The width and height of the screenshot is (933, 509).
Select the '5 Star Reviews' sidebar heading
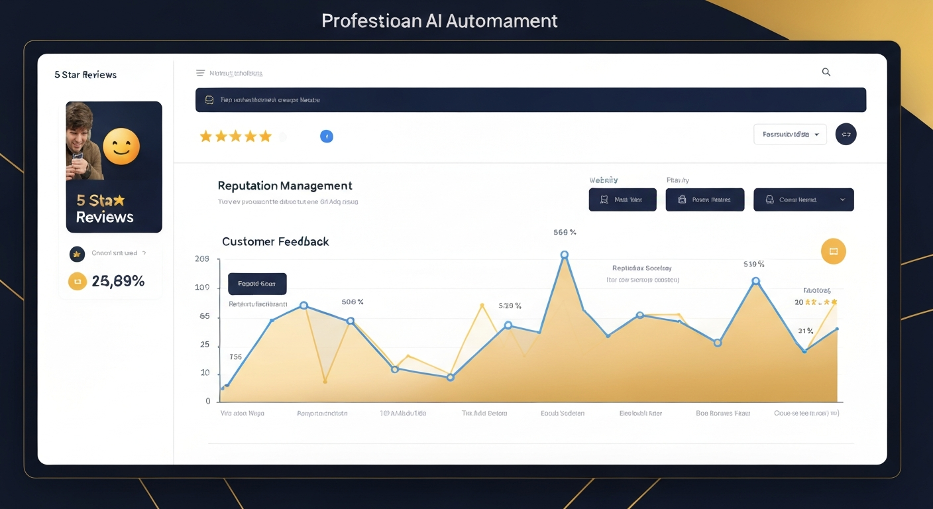[x=85, y=75]
